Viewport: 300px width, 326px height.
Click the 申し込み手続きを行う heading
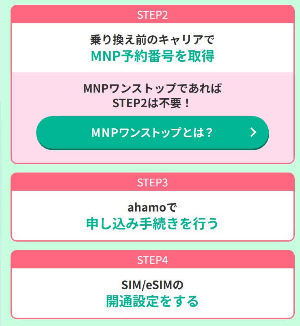[x=152, y=224]
